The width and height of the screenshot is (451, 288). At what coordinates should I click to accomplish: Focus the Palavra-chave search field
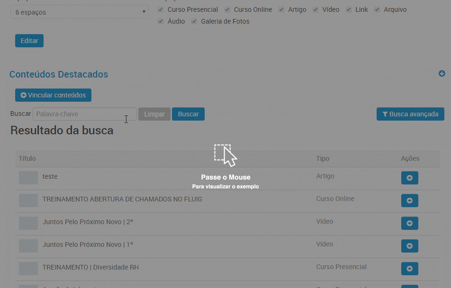click(x=84, y=114)
